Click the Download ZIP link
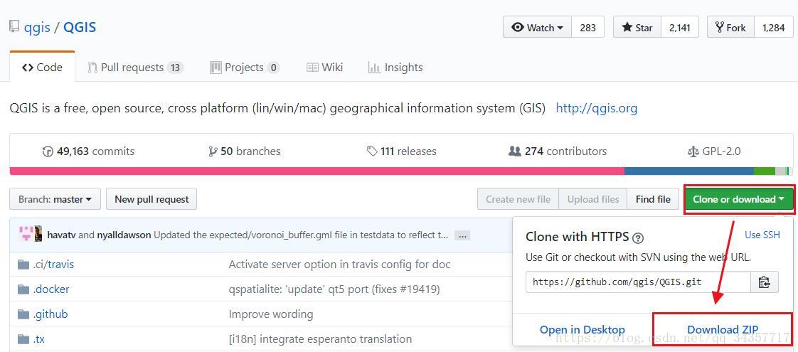Image resolution: width=798 pixels, height=352 pixels. pyautogui.click(x=723, y=330)
